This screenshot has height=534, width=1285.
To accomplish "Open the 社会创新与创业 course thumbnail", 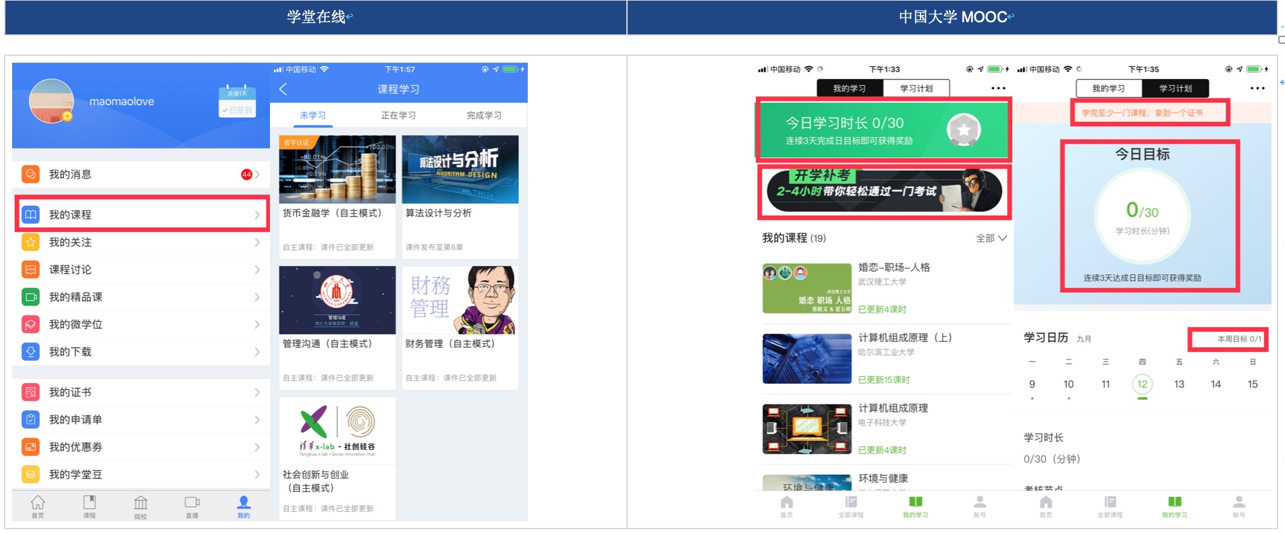I will click(x=337, y=431).
